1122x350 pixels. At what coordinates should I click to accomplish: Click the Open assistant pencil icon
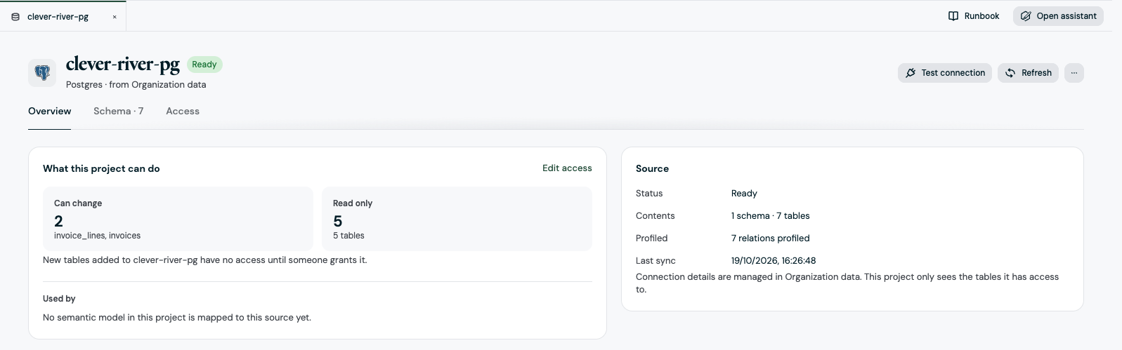click(x=1026, y=16)
